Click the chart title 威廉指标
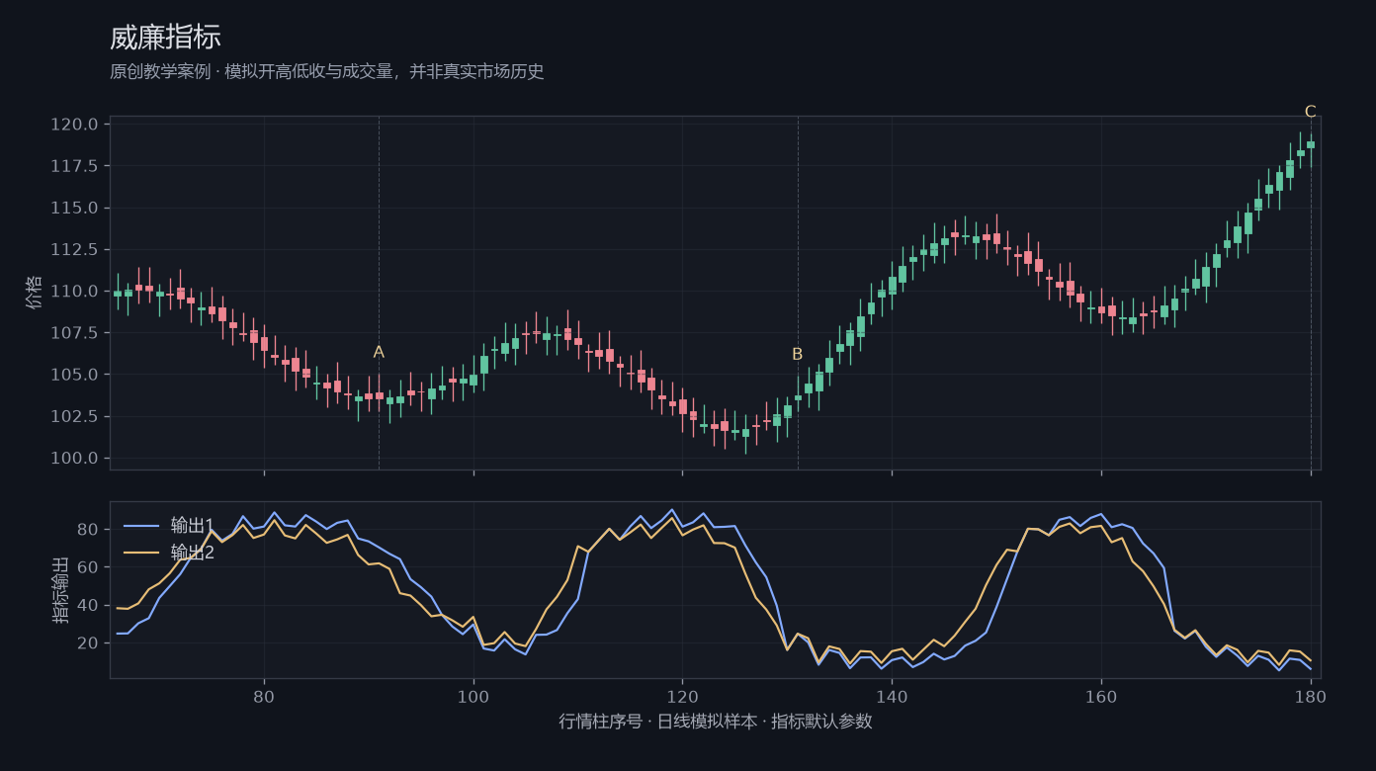 point(165,38)
